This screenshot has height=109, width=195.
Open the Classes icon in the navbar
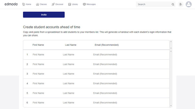[x=37, y=4]
